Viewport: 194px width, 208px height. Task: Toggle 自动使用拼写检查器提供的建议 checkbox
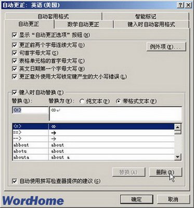point(15,181)
